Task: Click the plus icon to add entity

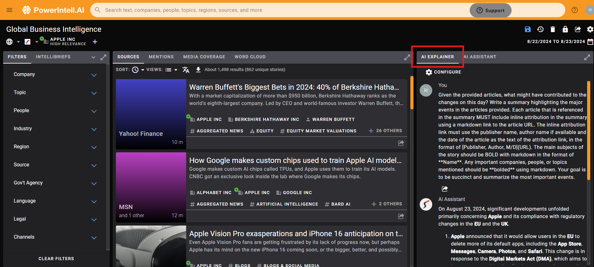Action: pyautogui.click(x=95, y=42)
